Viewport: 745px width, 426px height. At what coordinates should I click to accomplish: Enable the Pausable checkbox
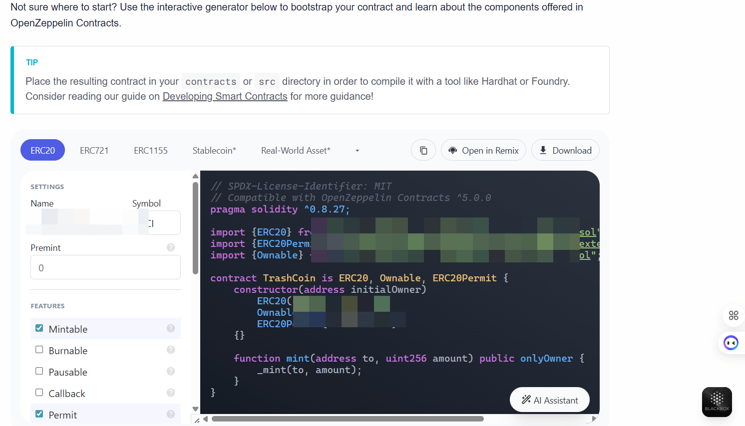pos(39,371)
